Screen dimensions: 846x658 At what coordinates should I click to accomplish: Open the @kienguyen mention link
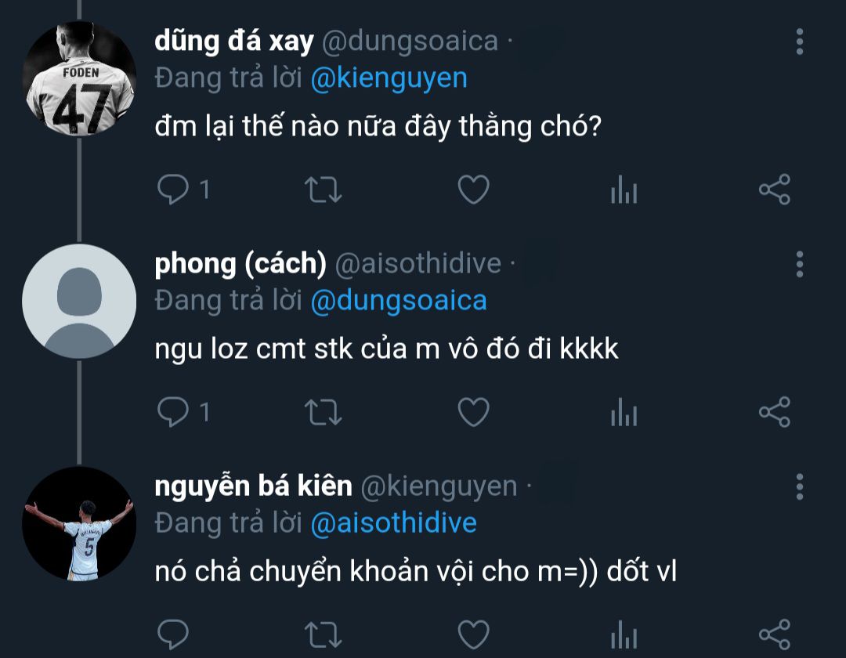pos(389,78)
